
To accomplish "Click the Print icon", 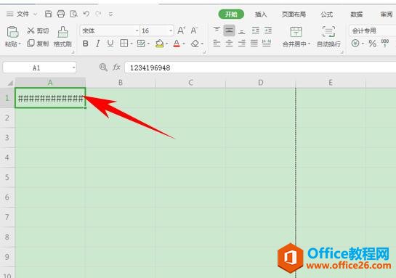I will [x=61, y=14].
